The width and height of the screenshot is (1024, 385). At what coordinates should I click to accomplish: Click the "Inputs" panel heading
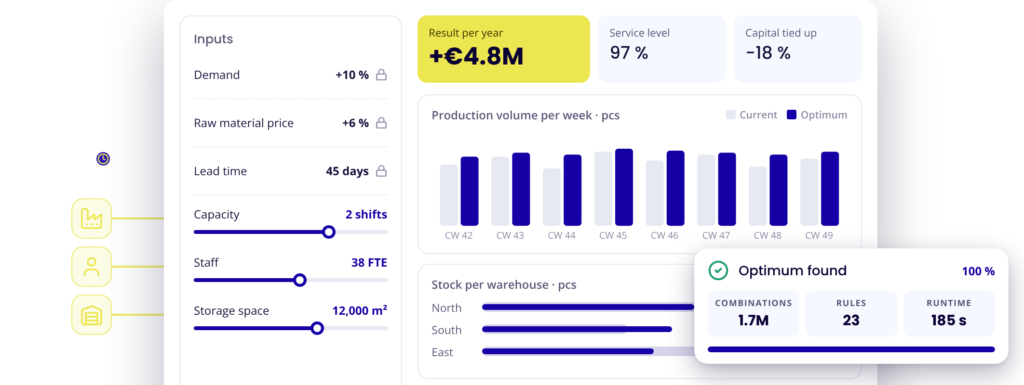coord(213,39)
